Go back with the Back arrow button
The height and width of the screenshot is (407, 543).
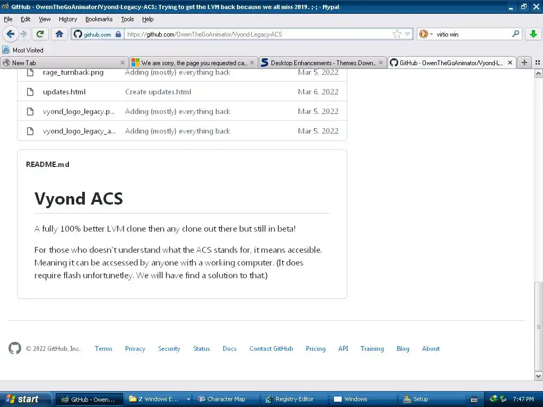[x=11, y=34]
